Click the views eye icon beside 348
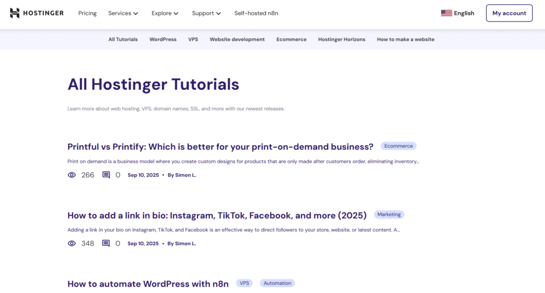Image resolution: width=545 pixels, height=293 pixels. [x=72, y=244]
